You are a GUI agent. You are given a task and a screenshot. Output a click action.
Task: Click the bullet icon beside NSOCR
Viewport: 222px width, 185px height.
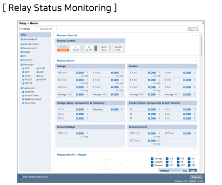[x=23, y=80]
